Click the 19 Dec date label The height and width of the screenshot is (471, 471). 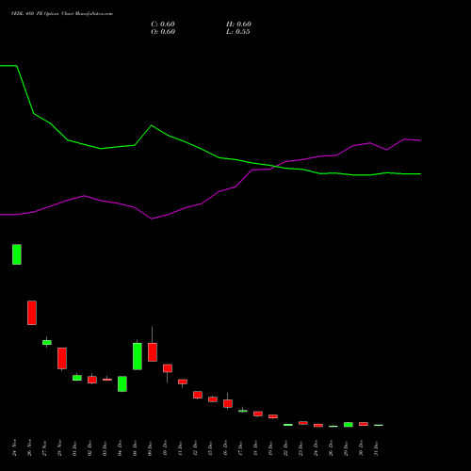click(270, 448)
